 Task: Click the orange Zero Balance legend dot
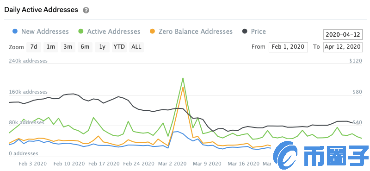[153, 32]
